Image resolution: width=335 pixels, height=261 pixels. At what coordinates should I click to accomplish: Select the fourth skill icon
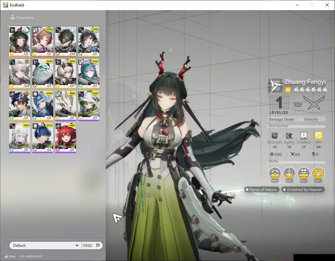tap(318, 173)
